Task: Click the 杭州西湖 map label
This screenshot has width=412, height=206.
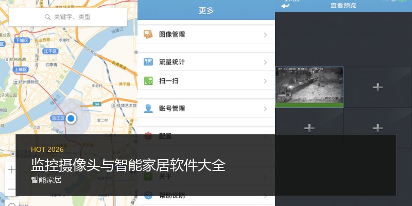Action: (16, 59)
